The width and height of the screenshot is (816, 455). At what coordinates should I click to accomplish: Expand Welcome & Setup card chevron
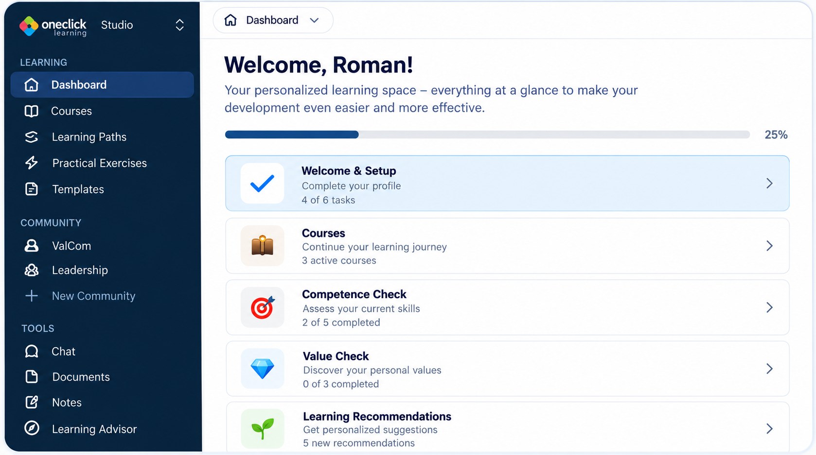click(x=769, y=183)
